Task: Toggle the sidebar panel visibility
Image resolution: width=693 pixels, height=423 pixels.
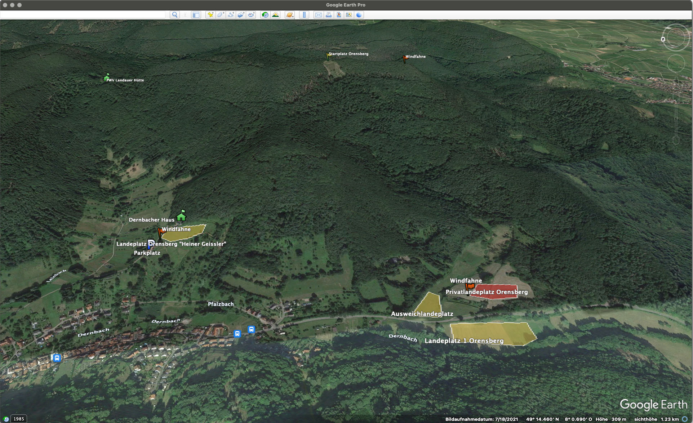Action: pos(196,15)
